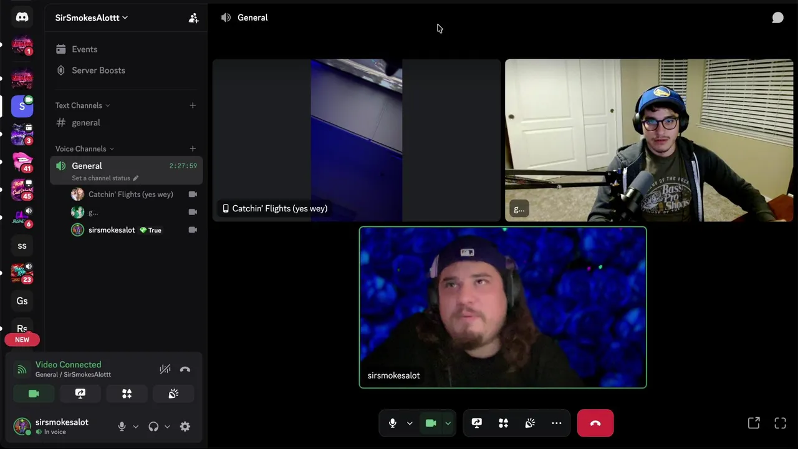Create a new text channel with plus icon
The height and width of the screenshot is (449, 798).
193,105
